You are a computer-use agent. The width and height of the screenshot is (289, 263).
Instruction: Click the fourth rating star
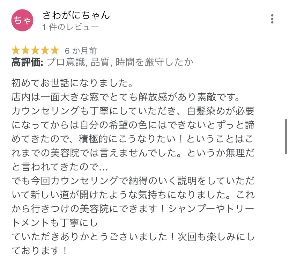(45, 50)
